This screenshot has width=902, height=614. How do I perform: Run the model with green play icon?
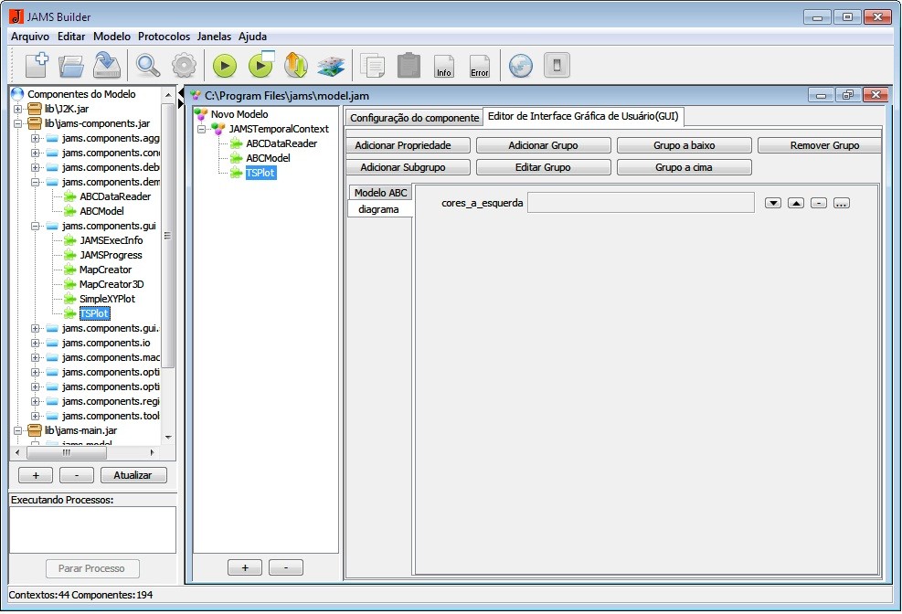click(x=224, y=66)
